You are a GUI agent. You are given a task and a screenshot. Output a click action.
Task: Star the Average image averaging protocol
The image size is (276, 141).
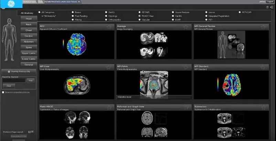(x=185, y=27)
